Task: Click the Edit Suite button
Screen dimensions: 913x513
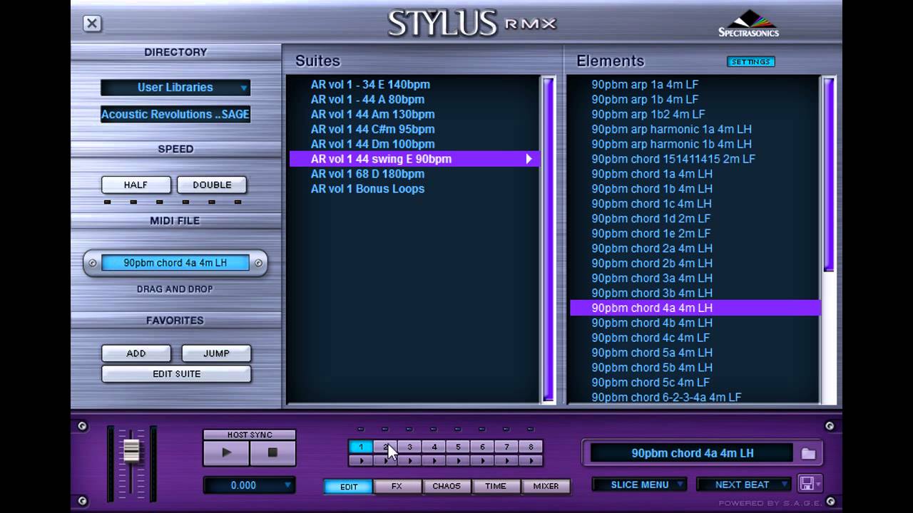Action: 176,374
